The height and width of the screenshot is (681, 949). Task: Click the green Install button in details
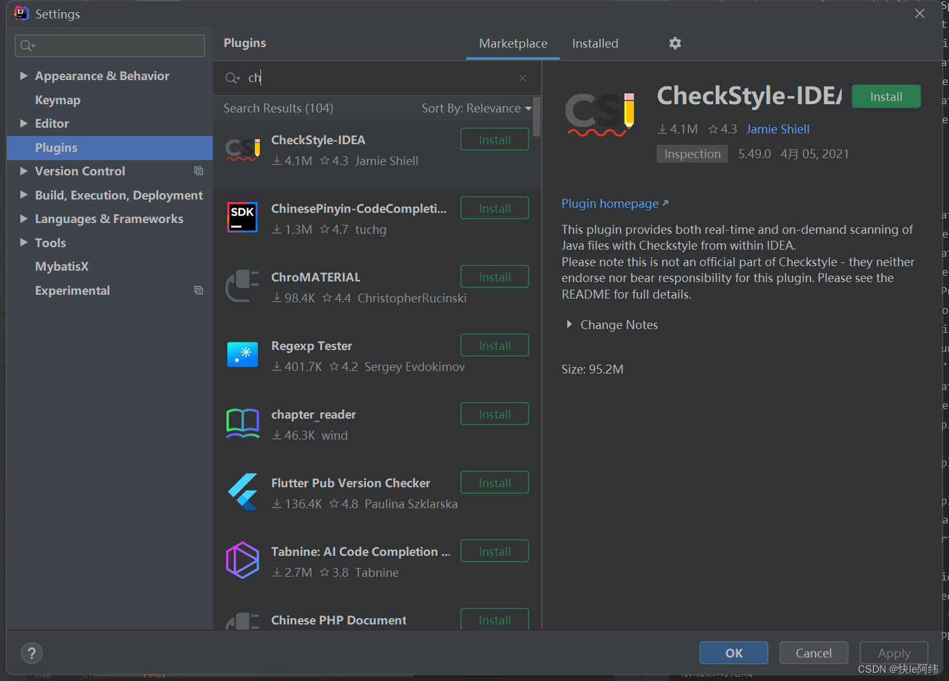pos(886,97)
